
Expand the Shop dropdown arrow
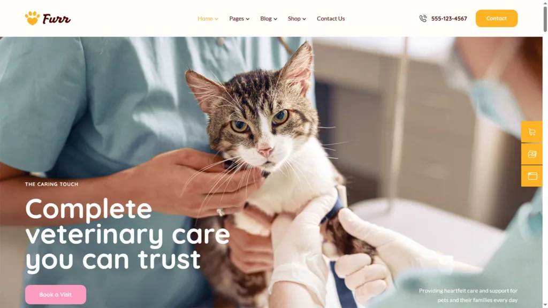click(304, 19)
